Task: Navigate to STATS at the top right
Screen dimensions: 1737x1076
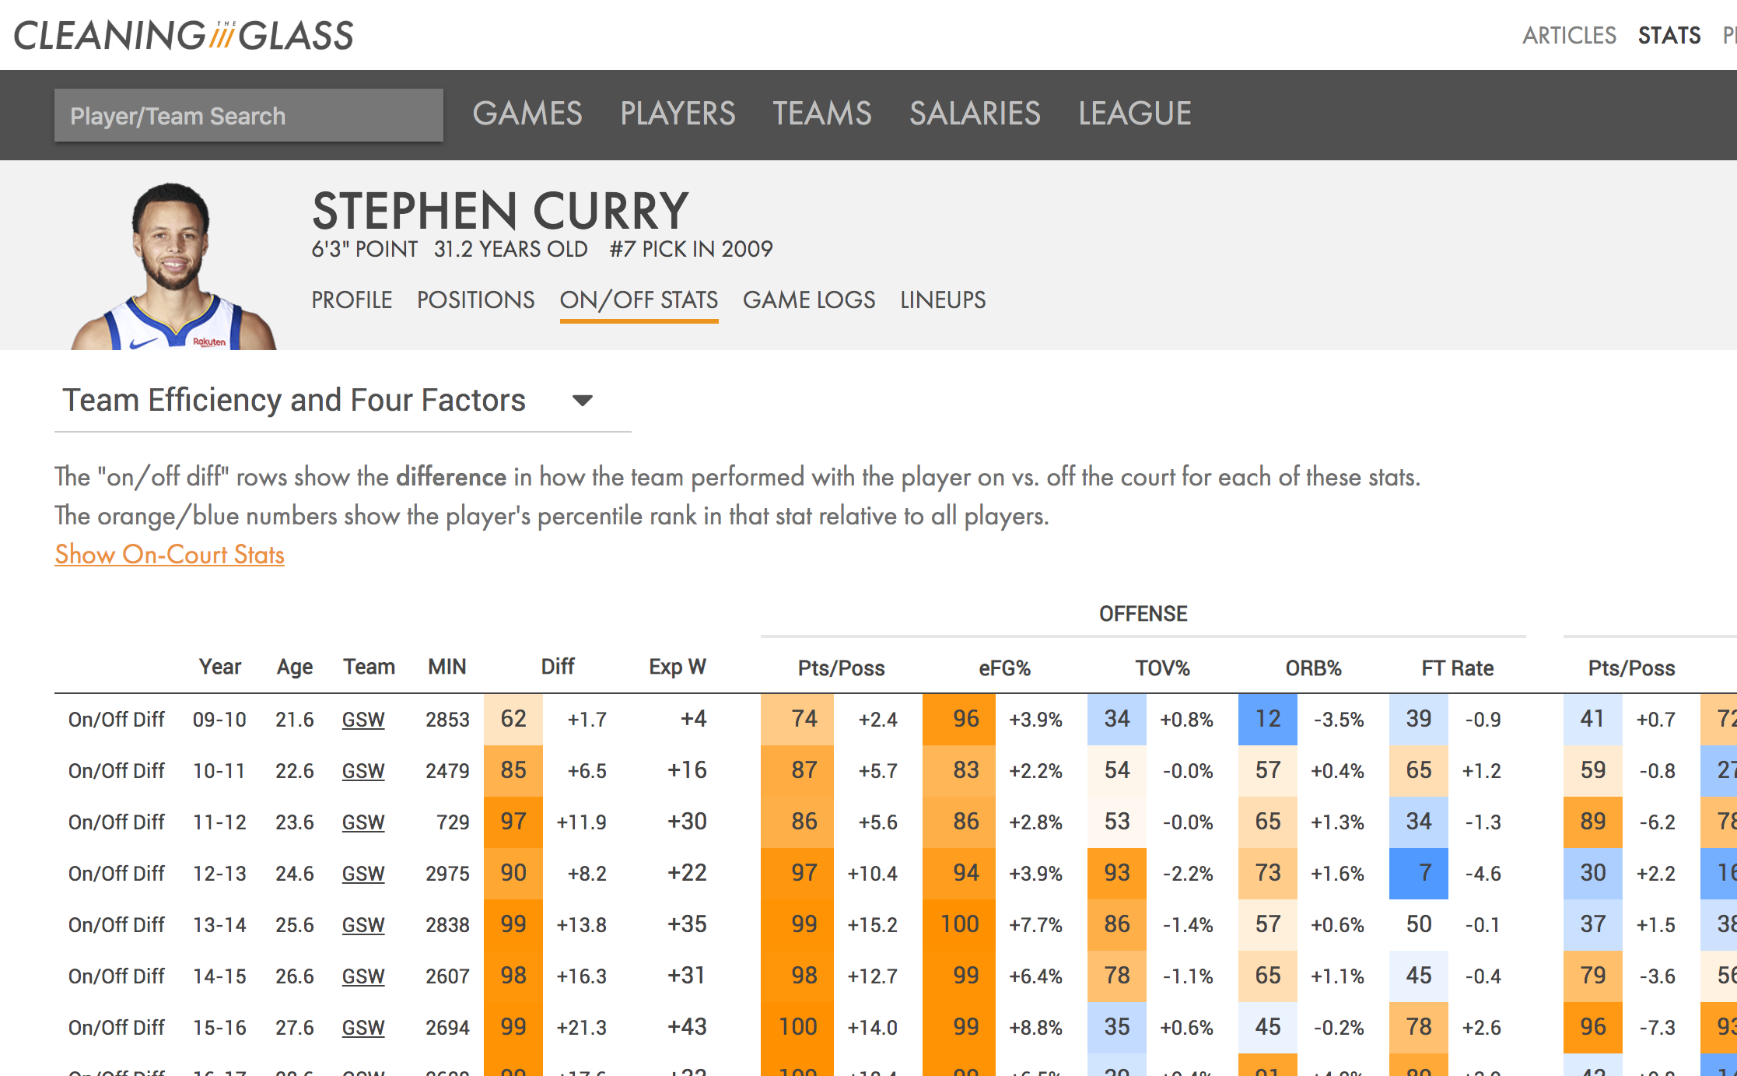Action: (1669, 35)
